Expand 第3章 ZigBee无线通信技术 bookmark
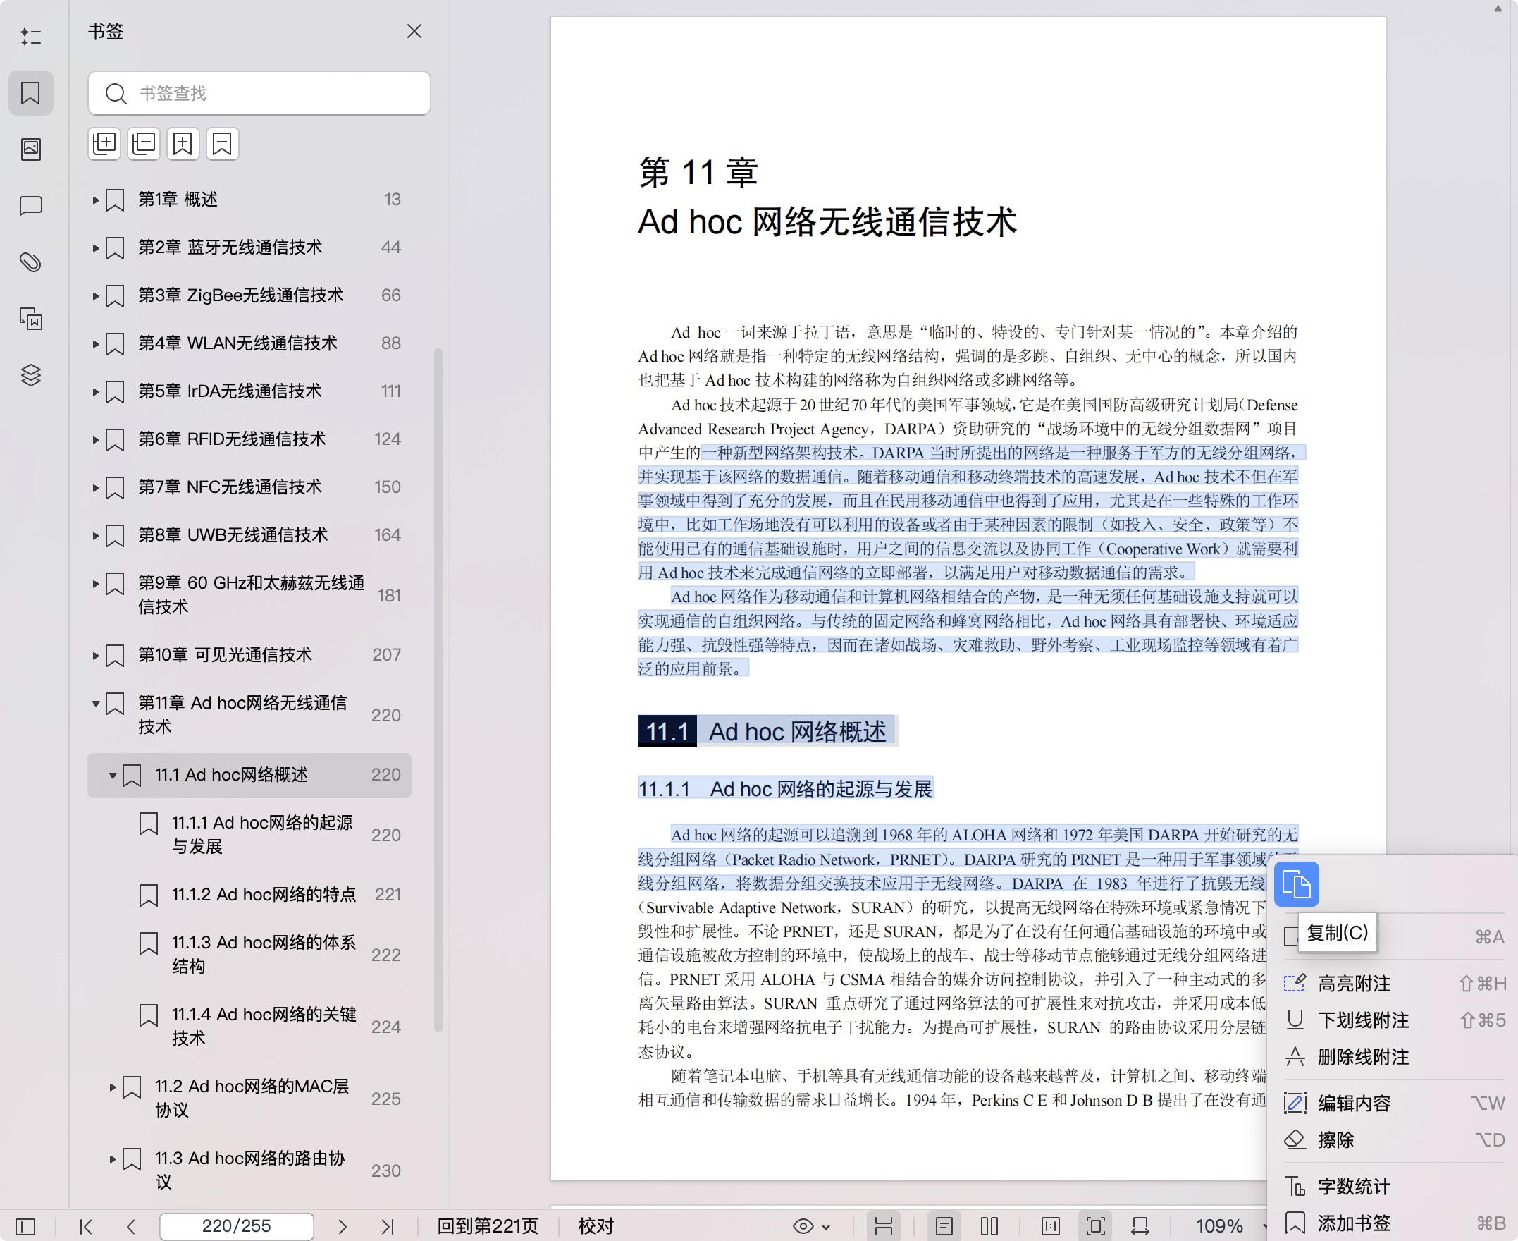Viewport: 1518px width, 1241px height. coord(95,296)
